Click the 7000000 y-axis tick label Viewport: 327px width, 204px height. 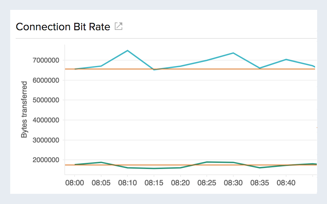pos(45,61)
